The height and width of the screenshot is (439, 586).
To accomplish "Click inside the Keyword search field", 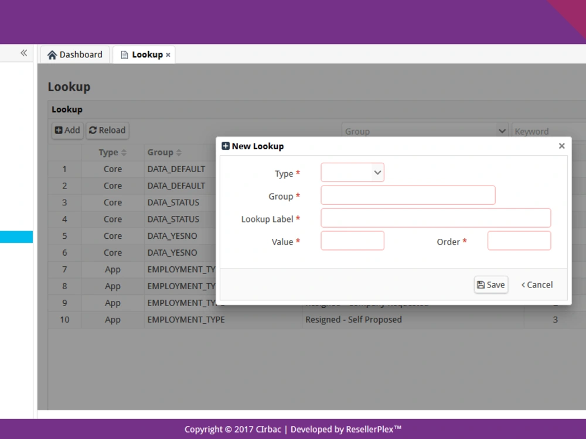I will (x=548, y=131).
